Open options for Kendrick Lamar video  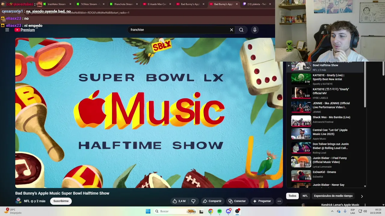[x=365, y=205]
